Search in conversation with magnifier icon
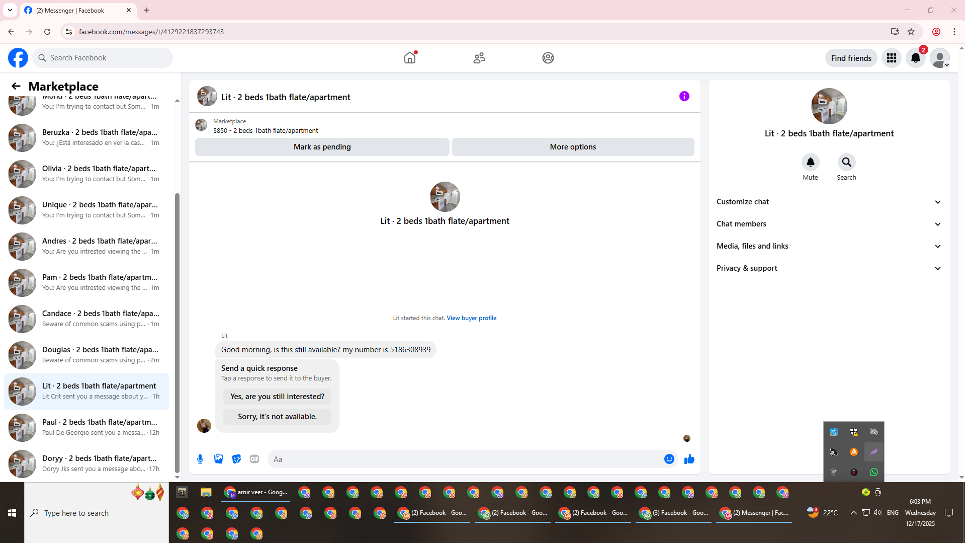Screen dimensions: 965x543 846,162
